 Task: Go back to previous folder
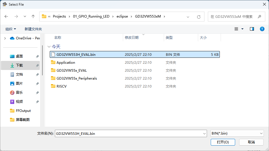(x=6, y=16)
